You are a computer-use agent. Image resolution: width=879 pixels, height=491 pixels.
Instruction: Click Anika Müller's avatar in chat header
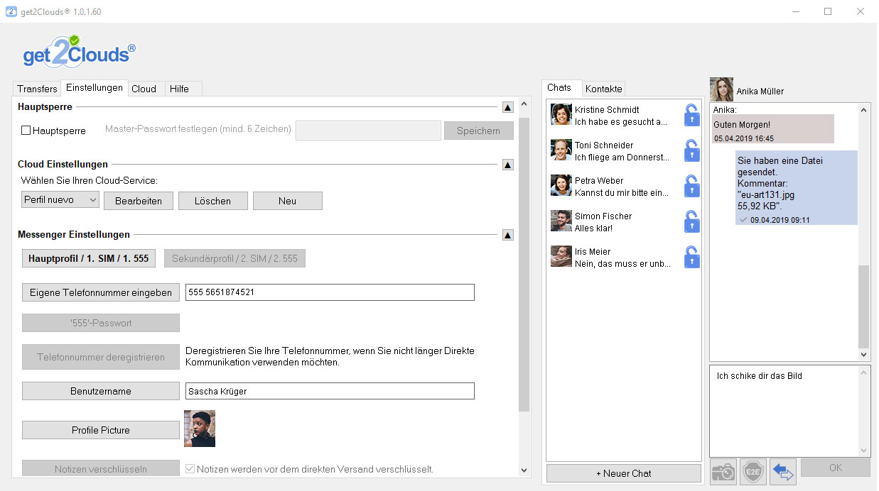(x=721, y=89)
